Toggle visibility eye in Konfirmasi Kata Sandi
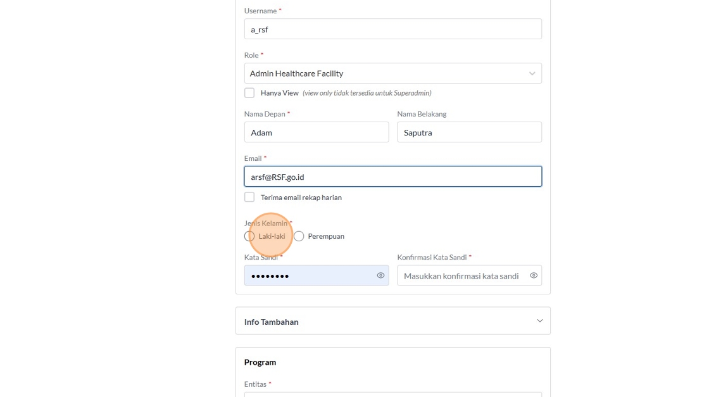709x397 pixels. pos(534,275)
